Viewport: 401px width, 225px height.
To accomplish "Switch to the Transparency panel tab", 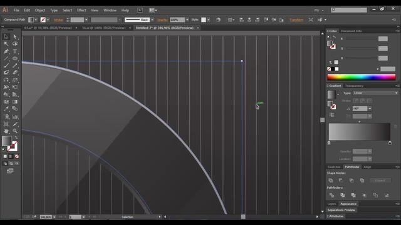I will (354, 86).
